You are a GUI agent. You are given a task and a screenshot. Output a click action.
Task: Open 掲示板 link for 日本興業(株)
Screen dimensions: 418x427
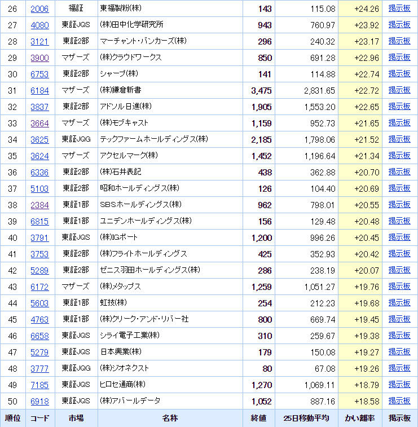coord(399,352)
